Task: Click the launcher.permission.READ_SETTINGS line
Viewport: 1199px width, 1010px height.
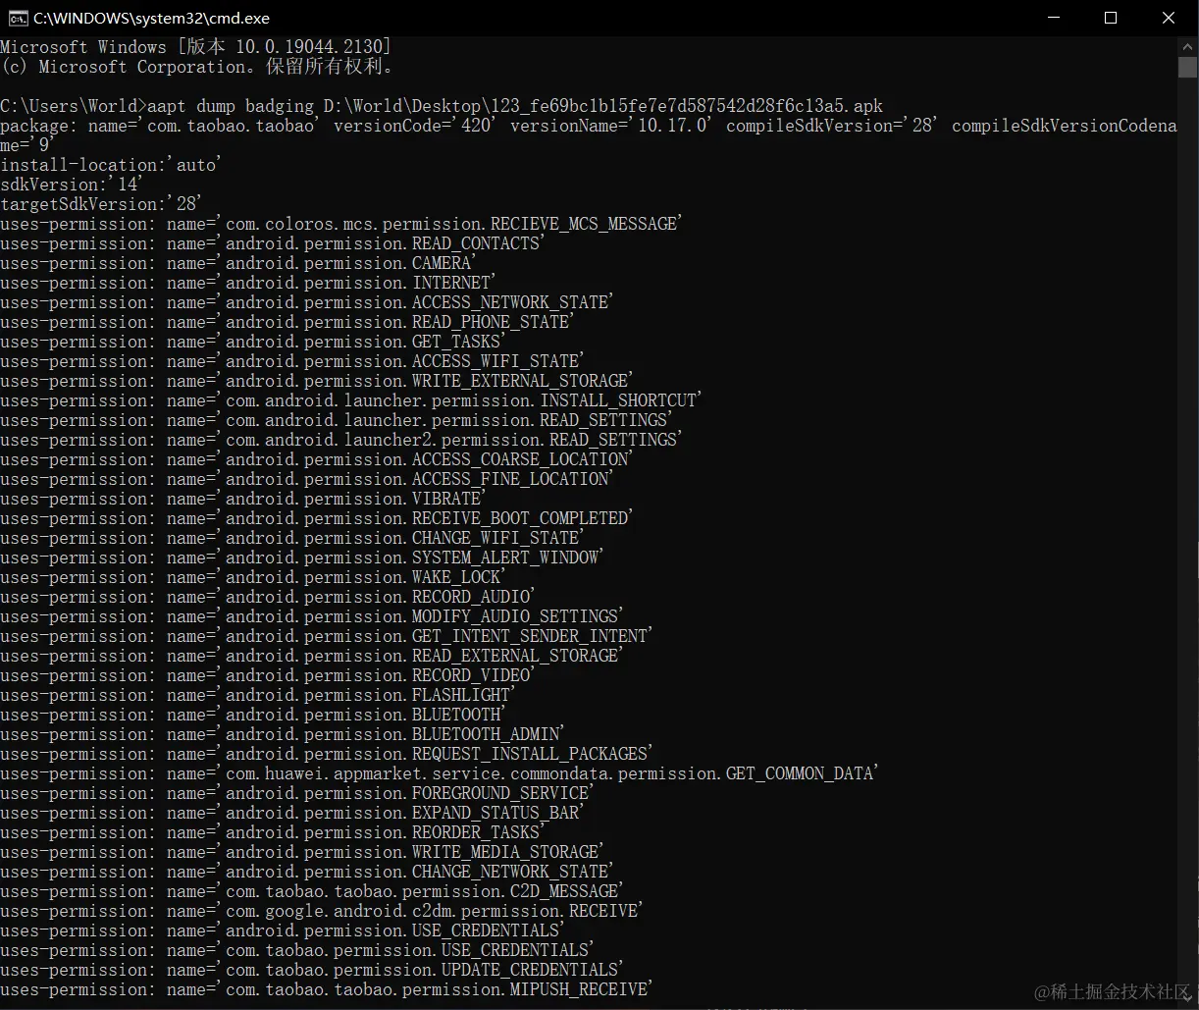Action: (x=337, y=420)
